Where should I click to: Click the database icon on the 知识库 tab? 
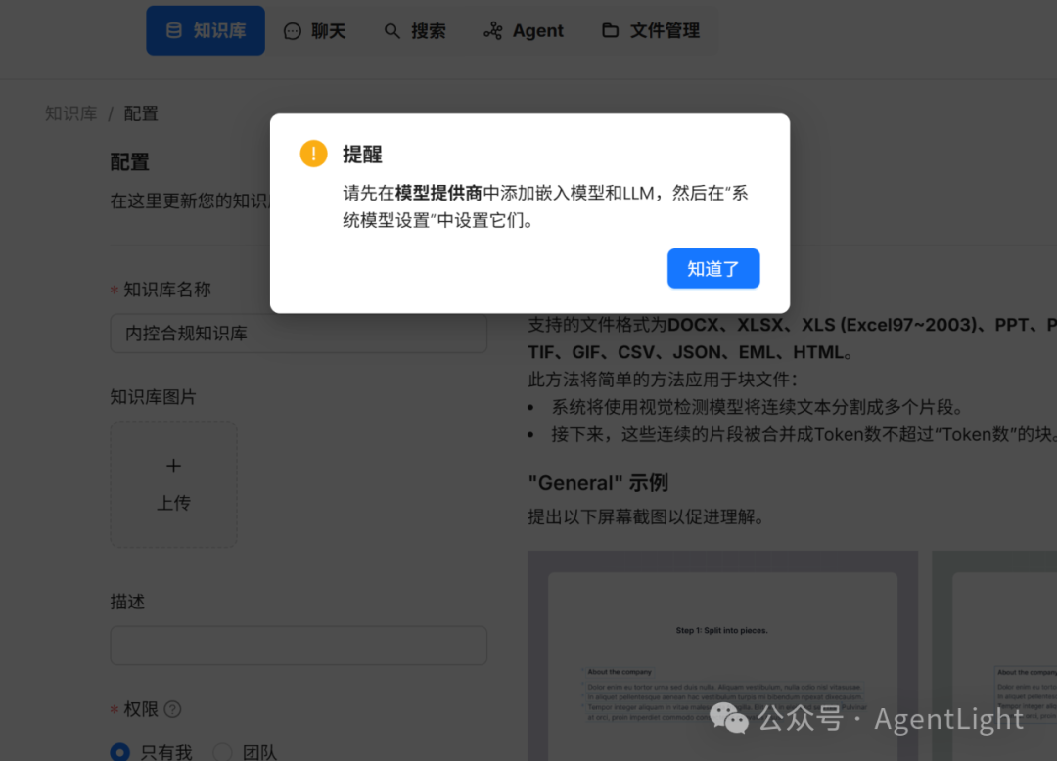click(x=174, y=30)
